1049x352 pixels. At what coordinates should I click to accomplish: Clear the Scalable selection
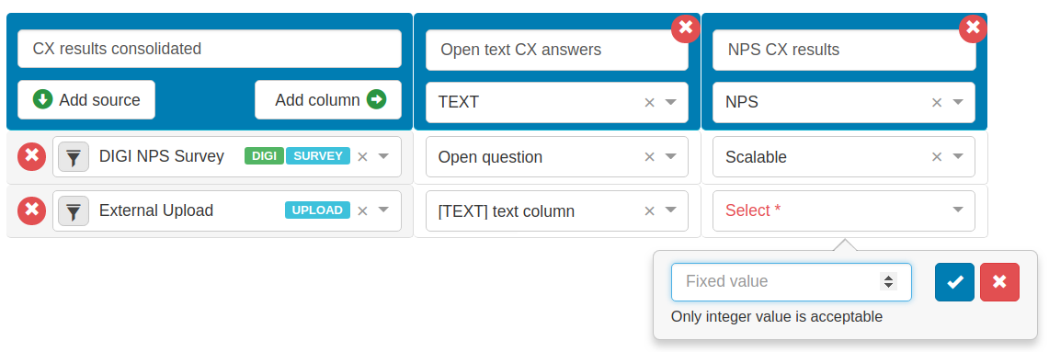point(937,156)
